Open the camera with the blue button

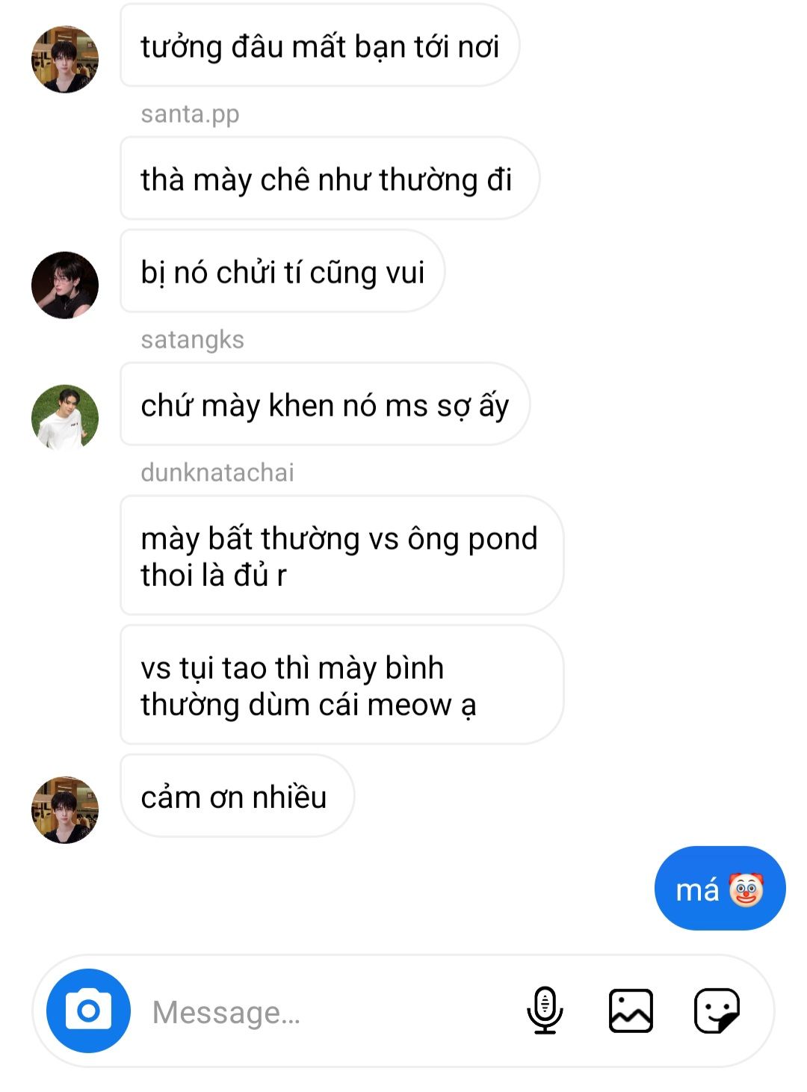pyautogui.click(x=88, y=1011)
